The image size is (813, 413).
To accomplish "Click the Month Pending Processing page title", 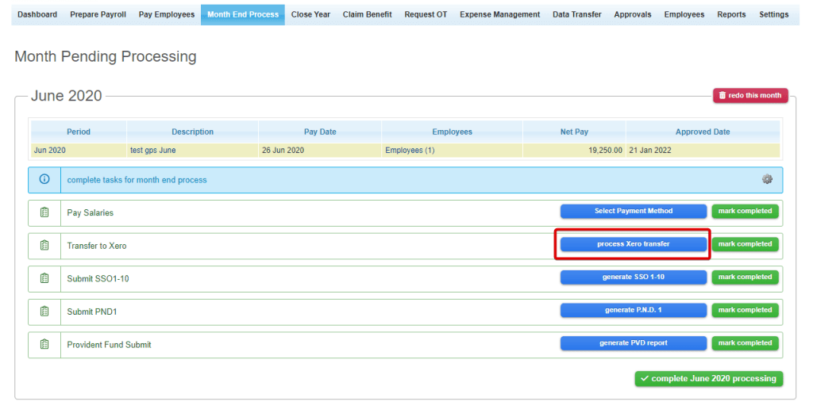I will point(106,56).
